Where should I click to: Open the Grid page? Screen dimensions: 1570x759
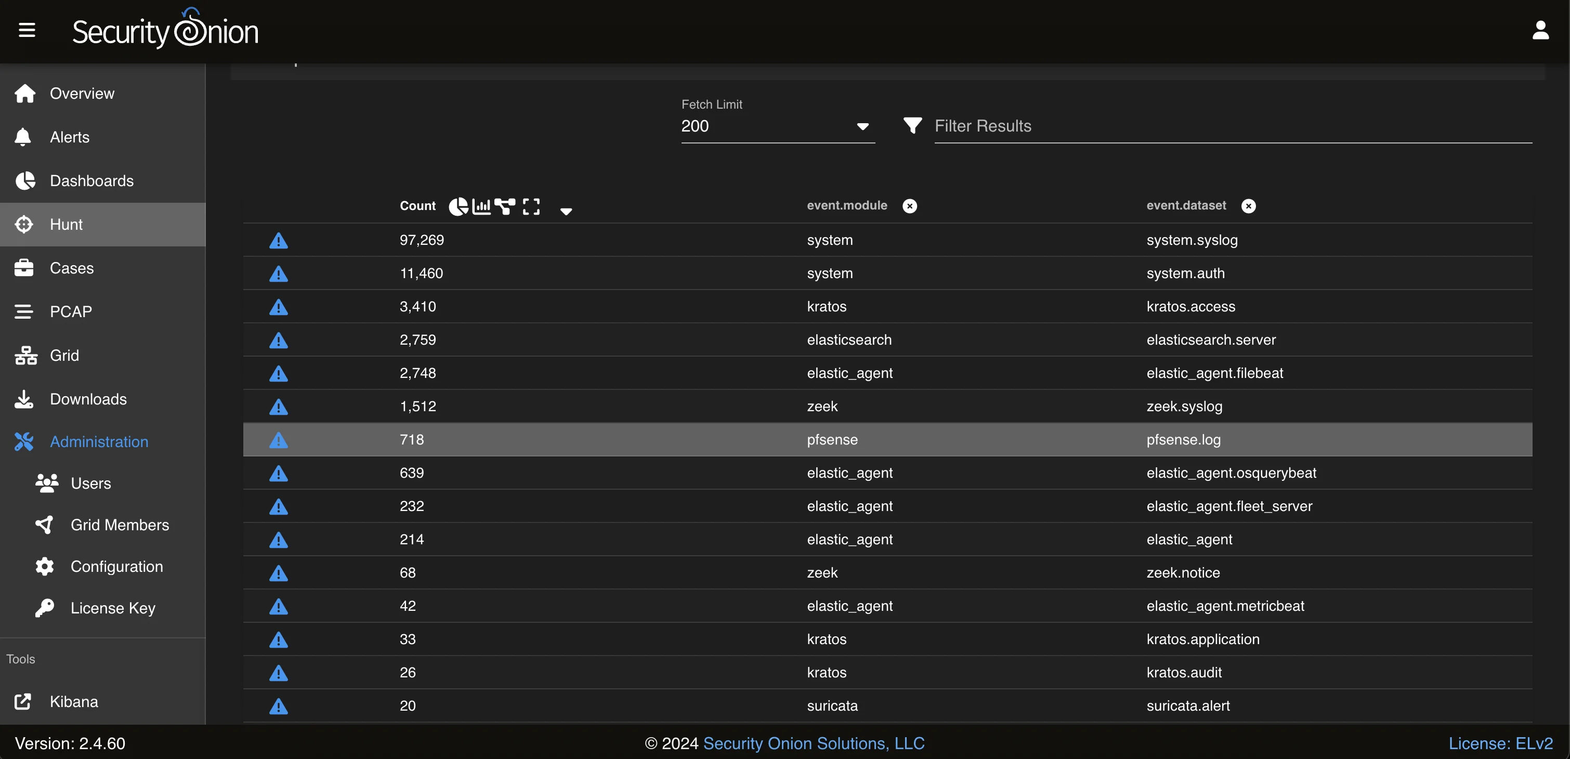point(102,356)
